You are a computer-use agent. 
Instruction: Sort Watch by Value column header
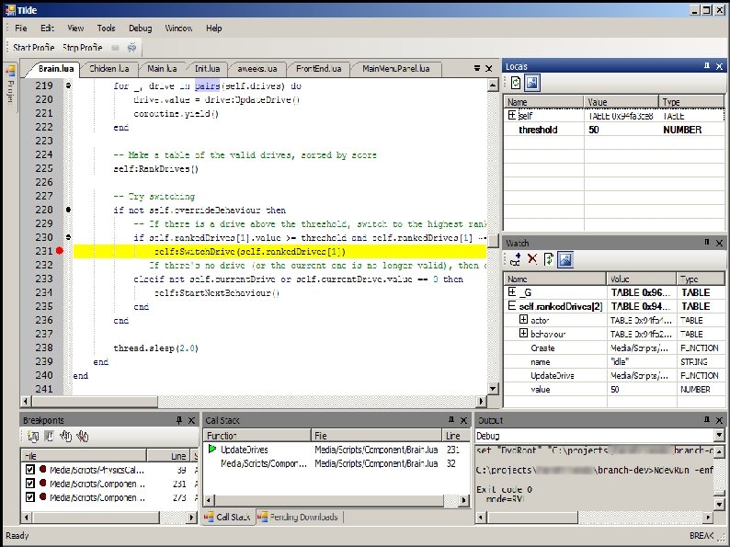[641, 279]
